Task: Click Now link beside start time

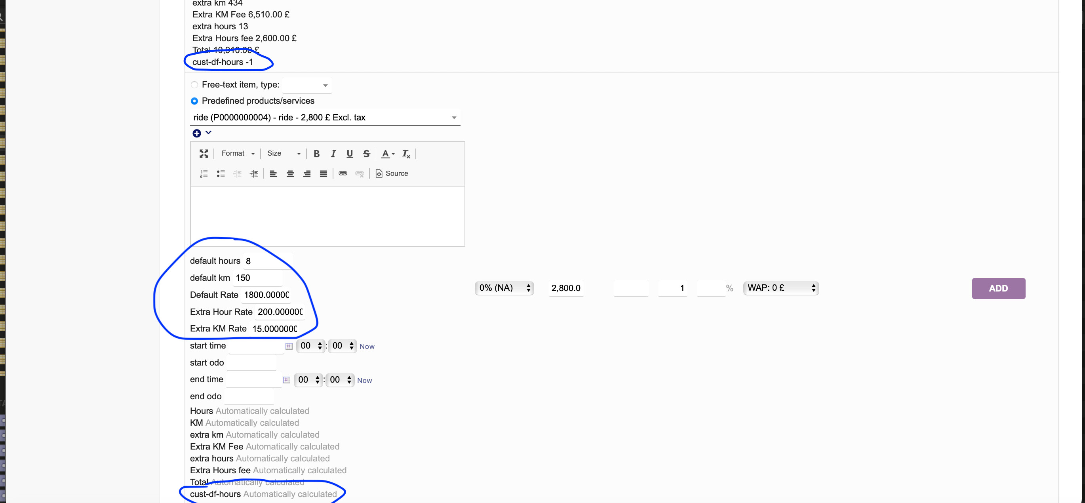Action: pyautogui.click(x=367, y=346)
